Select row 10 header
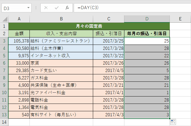Viewport: 191px width, 126px height. click(x=4, y=93)
